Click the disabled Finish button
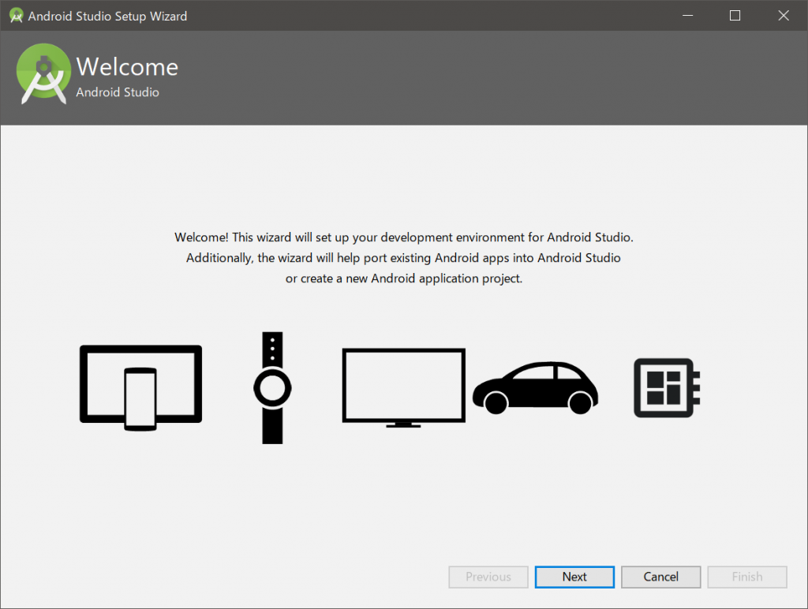808x609 pixels. [x=747, y=577]
